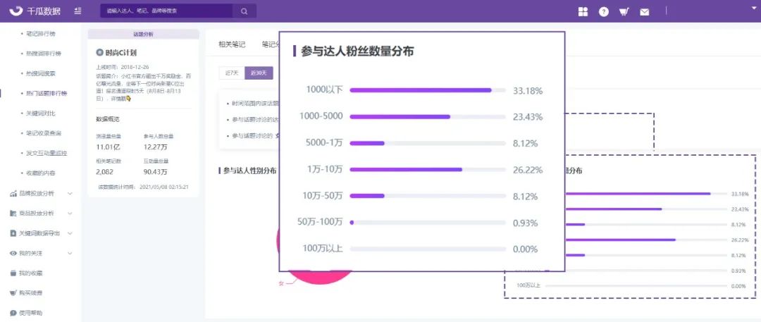Click the 我的关注 eye icon

click(x=13, y=254)
